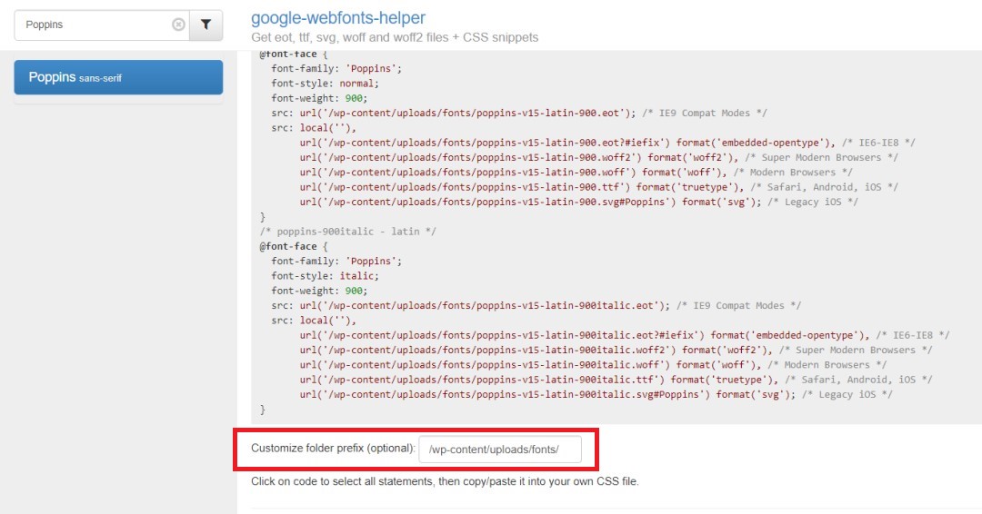982x514 pixels.
Task: Click the poppins-v15-latin-900italic.eot IE9 src line
Action: click(x=536, y=306)
